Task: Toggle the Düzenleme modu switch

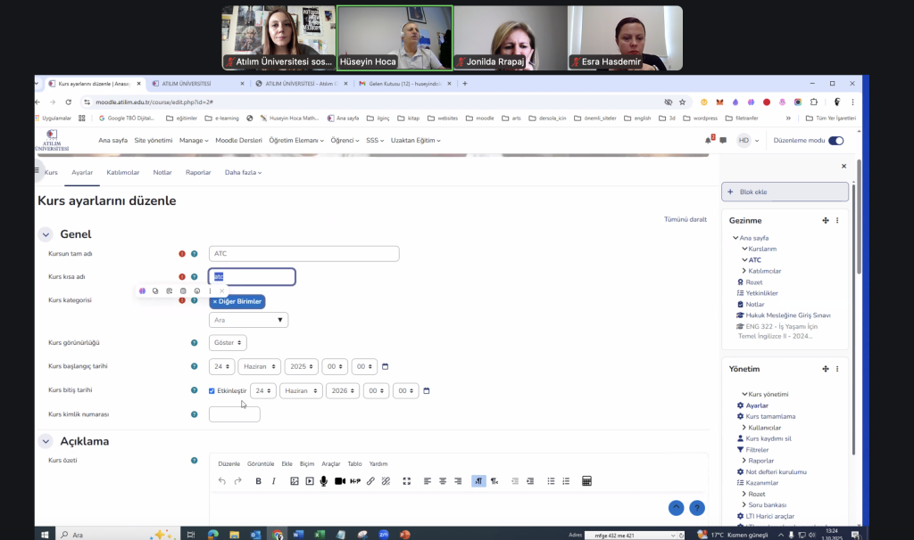Action: point(835,140)
